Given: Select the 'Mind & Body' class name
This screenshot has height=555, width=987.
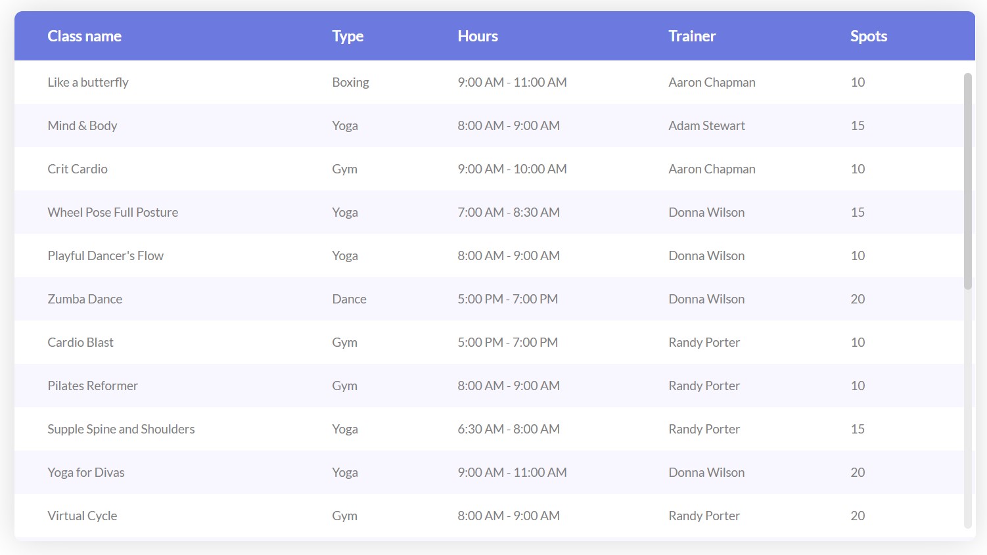Looking at the screenshot, I should coord(82,125).
